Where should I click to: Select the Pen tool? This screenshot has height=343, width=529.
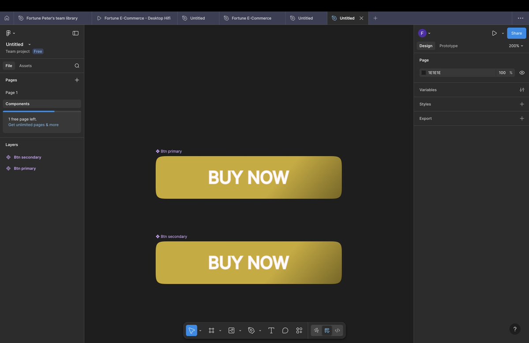coord(251,331)
